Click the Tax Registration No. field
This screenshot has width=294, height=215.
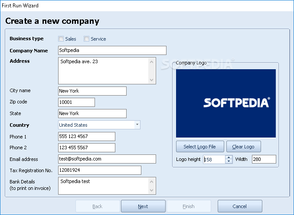click(x=100, y=170)
